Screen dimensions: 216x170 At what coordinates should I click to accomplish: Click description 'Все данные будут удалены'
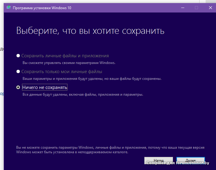(x=45, y=94)
